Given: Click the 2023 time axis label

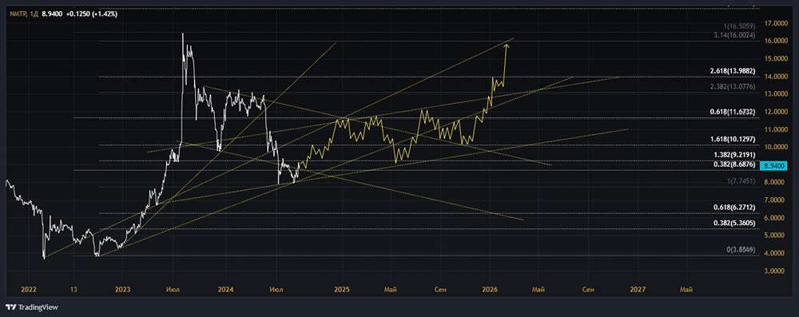Looking at the screenshot, I should click(123, 289).
